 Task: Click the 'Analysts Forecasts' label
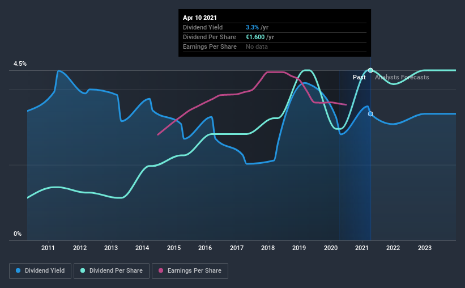(x=402, y=77)
